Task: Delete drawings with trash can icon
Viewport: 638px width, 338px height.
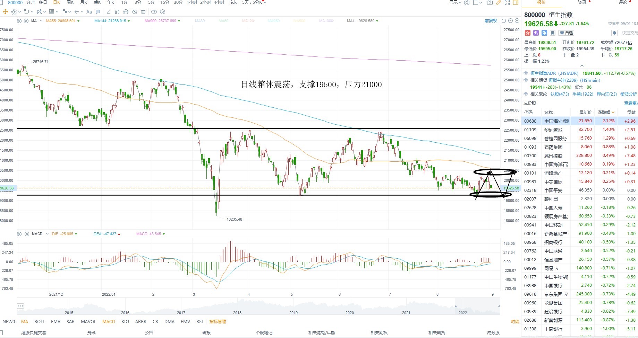Action: tap(143, 12)
